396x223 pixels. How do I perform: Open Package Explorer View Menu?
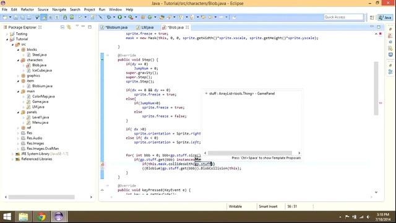click(x=77, y=26)
